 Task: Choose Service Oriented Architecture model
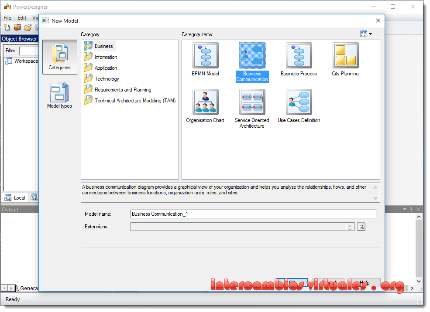click(x=252, y=109)
